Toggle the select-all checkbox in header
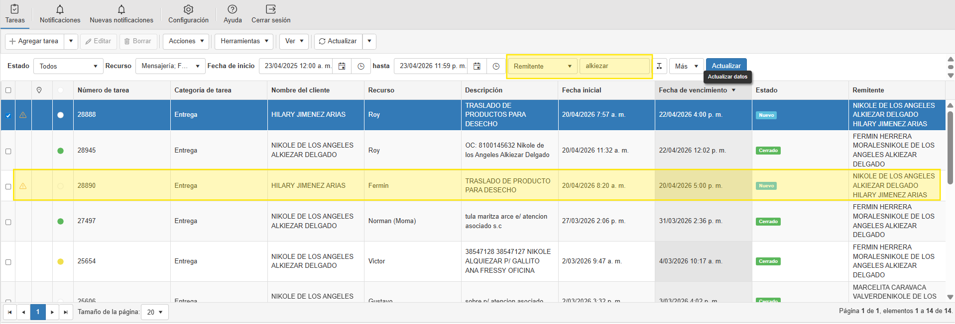The height and width of the screenshot is (324, 955). pos(8,90)
